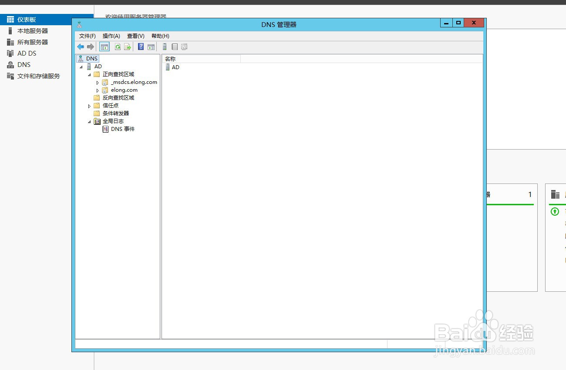Open Help via the blue question-mark icon
This screenshot has width=566, height=370.
coord(141,47)
